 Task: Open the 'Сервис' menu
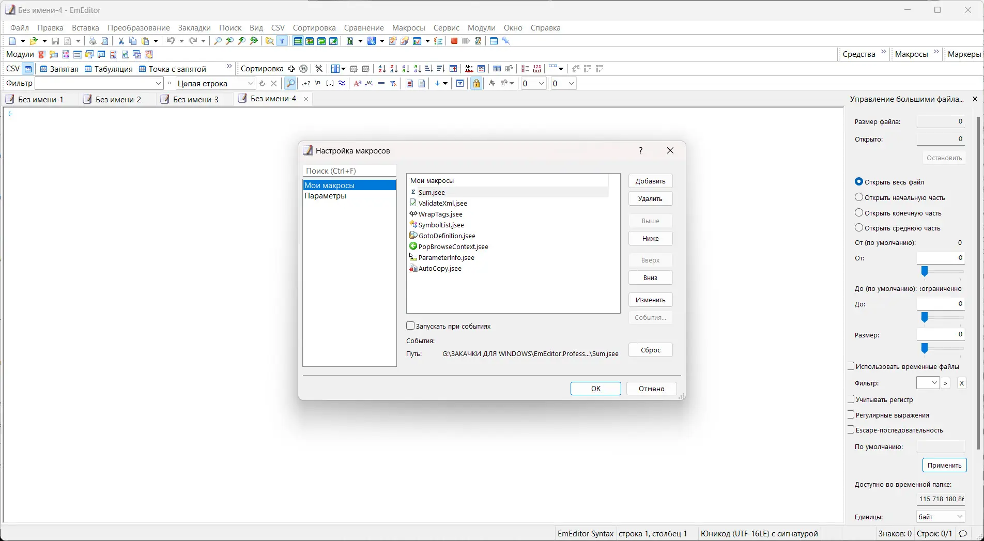(447, 28)
